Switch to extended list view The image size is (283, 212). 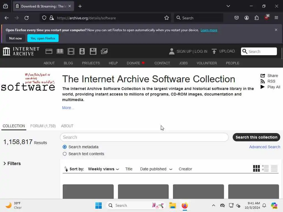[x=265, y=168]
